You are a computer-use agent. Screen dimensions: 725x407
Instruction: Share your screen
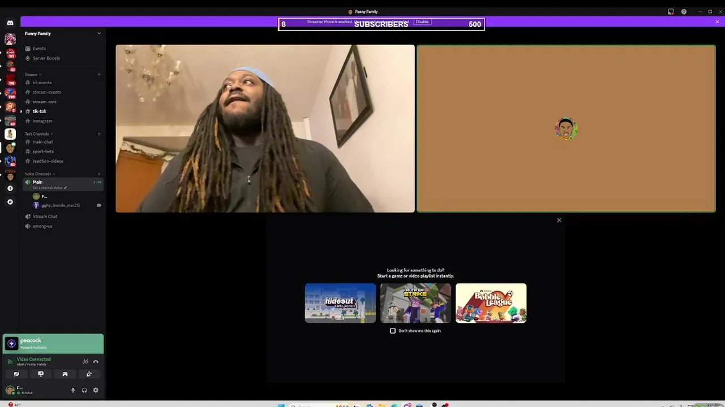click(x=41, y=374)
